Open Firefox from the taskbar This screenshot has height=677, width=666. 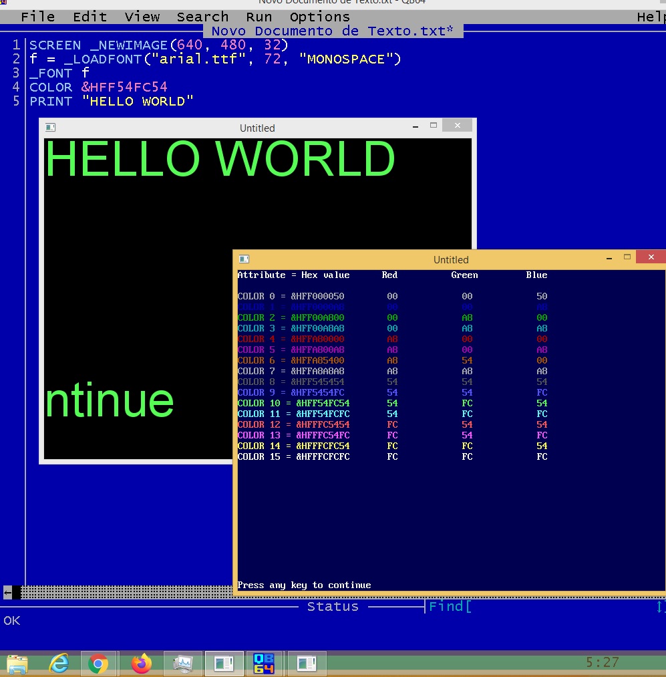[x=141, y=664]
